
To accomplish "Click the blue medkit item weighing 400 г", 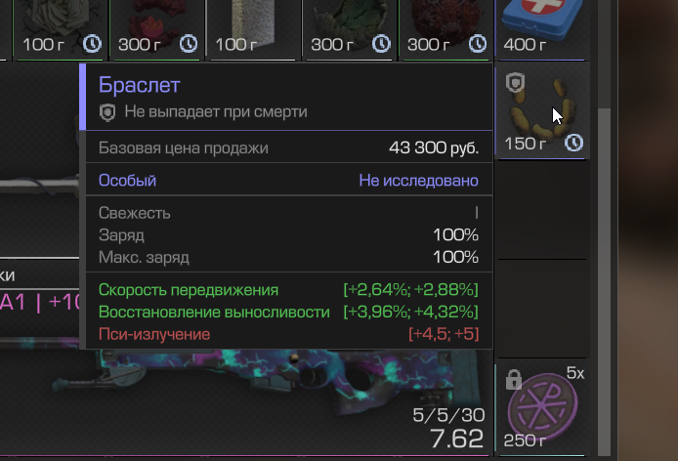I will point(542,29).
